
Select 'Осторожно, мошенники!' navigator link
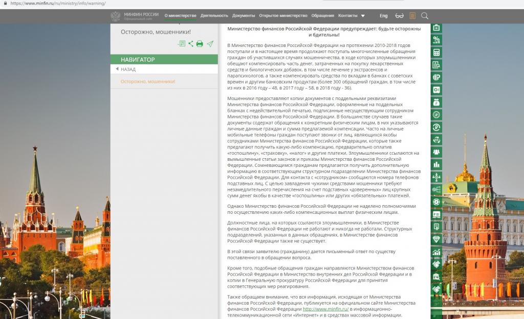point(148,81)
